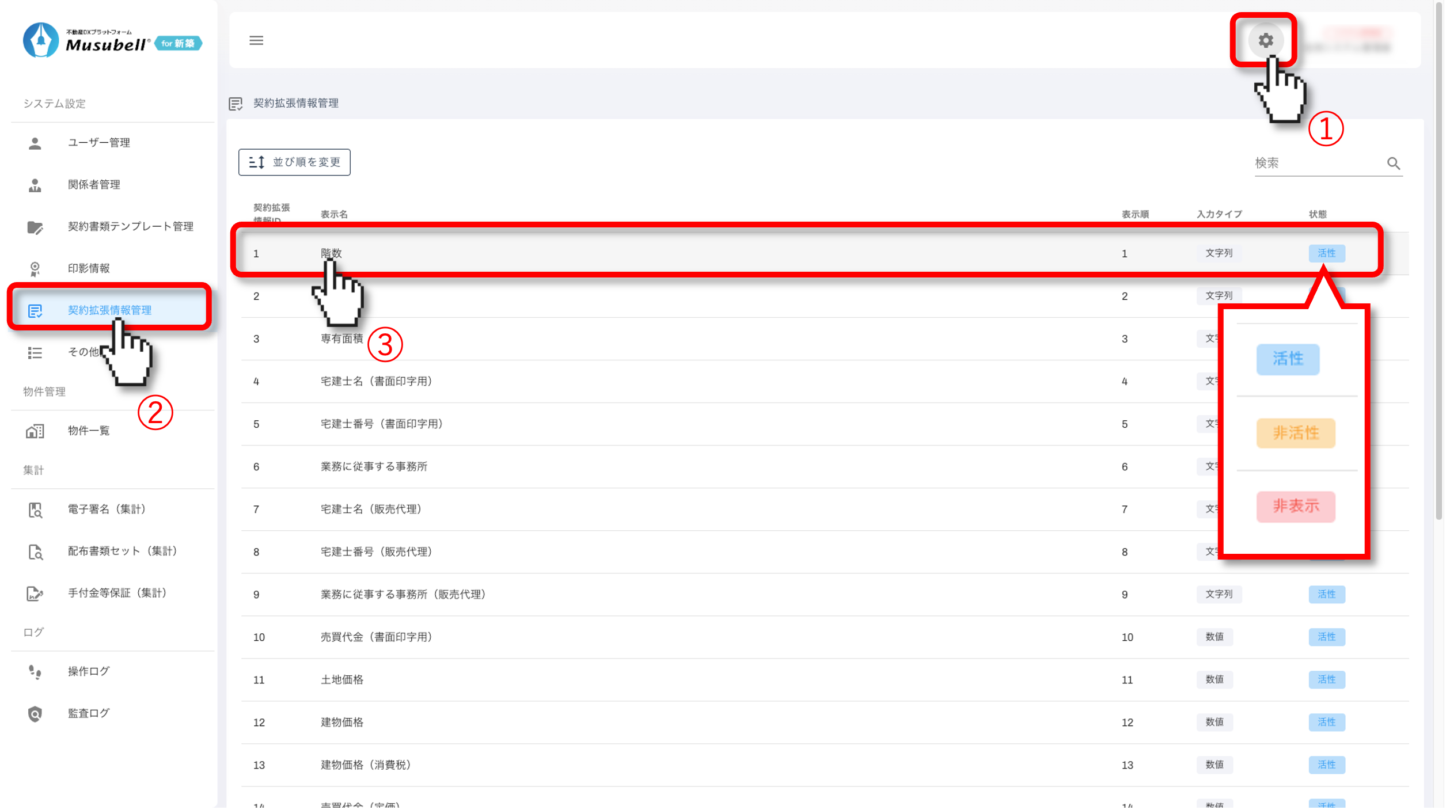
Task: Open the 階数 row
Action: tap(331, 253)
